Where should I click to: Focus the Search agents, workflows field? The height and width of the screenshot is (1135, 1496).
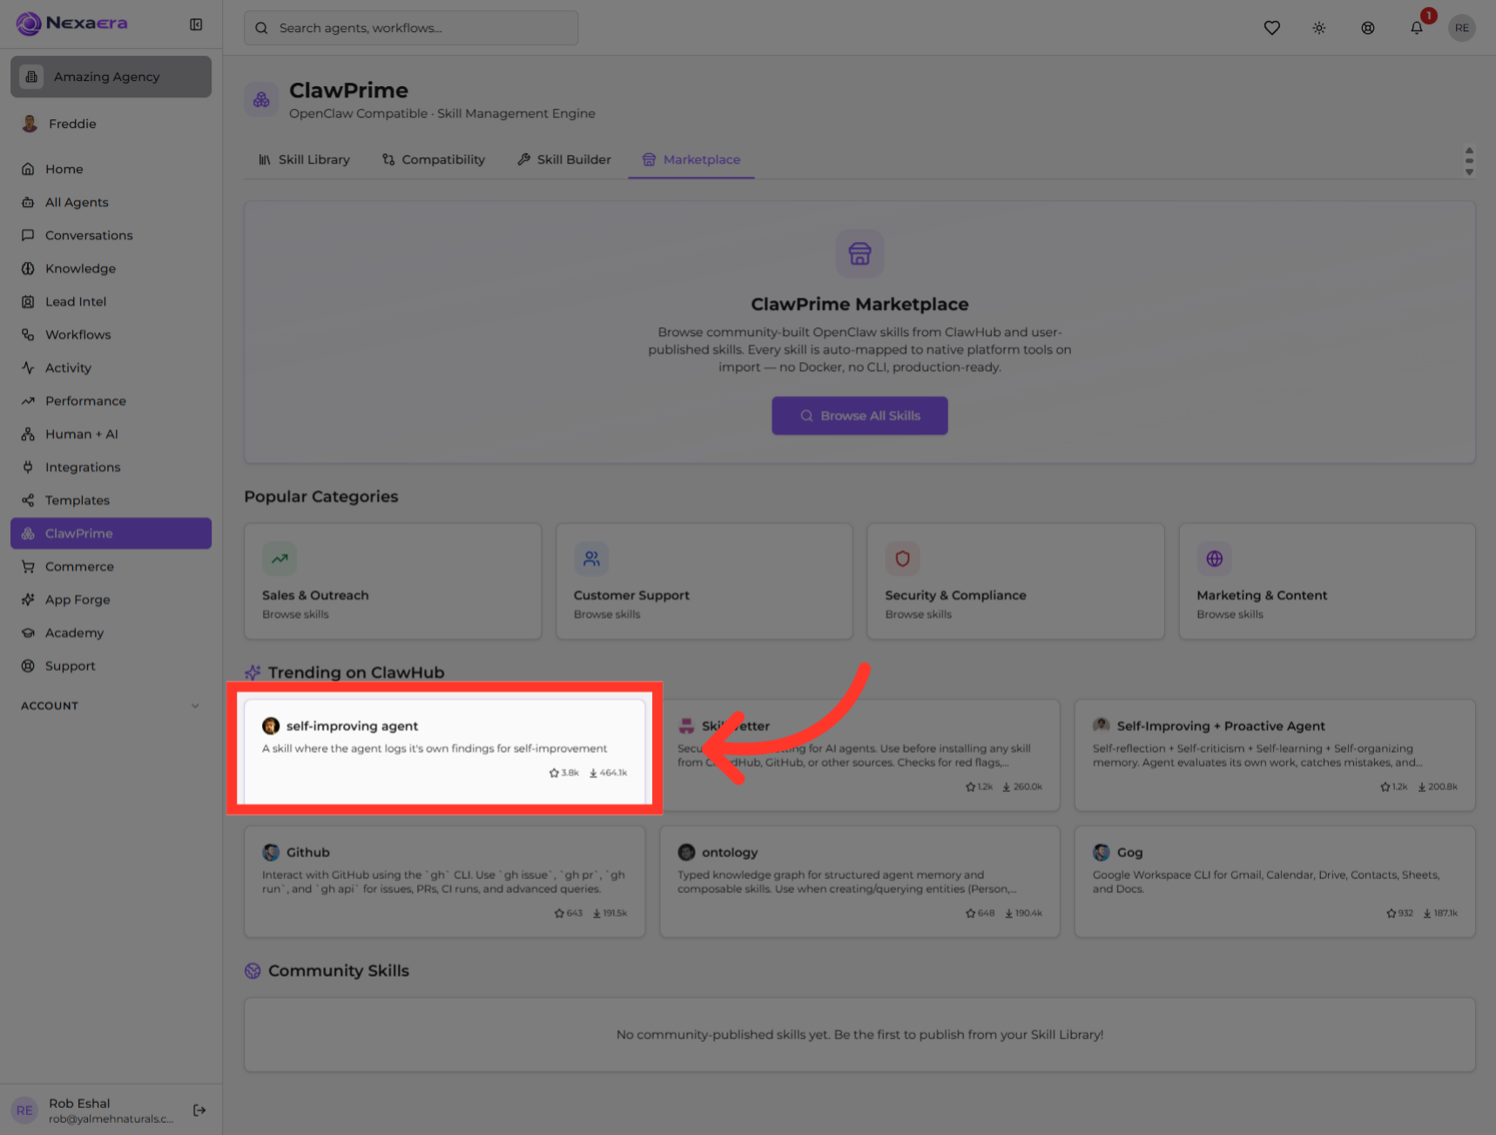tap(411, 28)
